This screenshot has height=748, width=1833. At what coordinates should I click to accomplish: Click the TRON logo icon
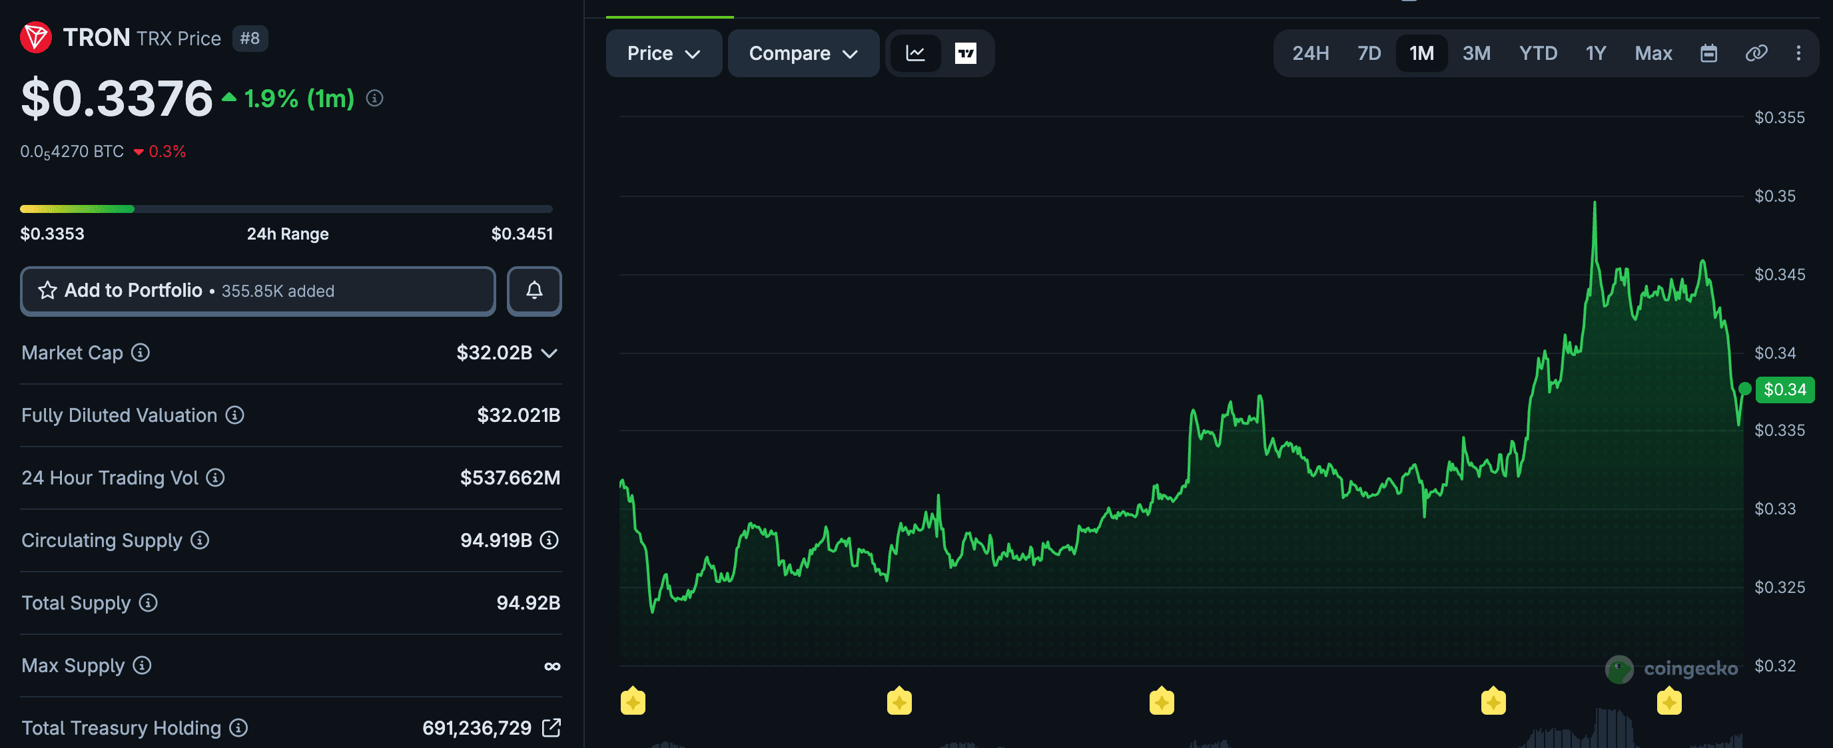click(x=35, y=38)
